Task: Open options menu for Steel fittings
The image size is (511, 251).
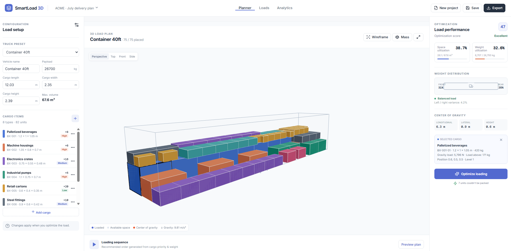Action: point(73,202)
